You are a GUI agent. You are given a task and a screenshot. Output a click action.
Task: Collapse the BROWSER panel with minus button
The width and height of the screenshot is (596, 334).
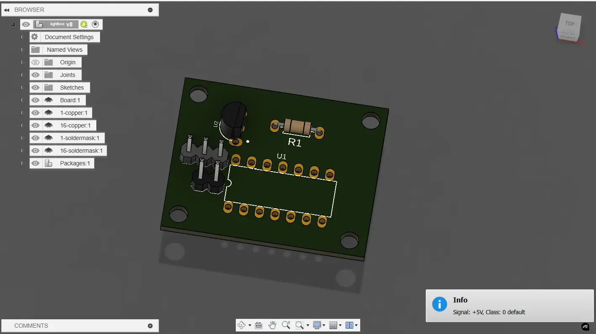[x=150, y=10]
